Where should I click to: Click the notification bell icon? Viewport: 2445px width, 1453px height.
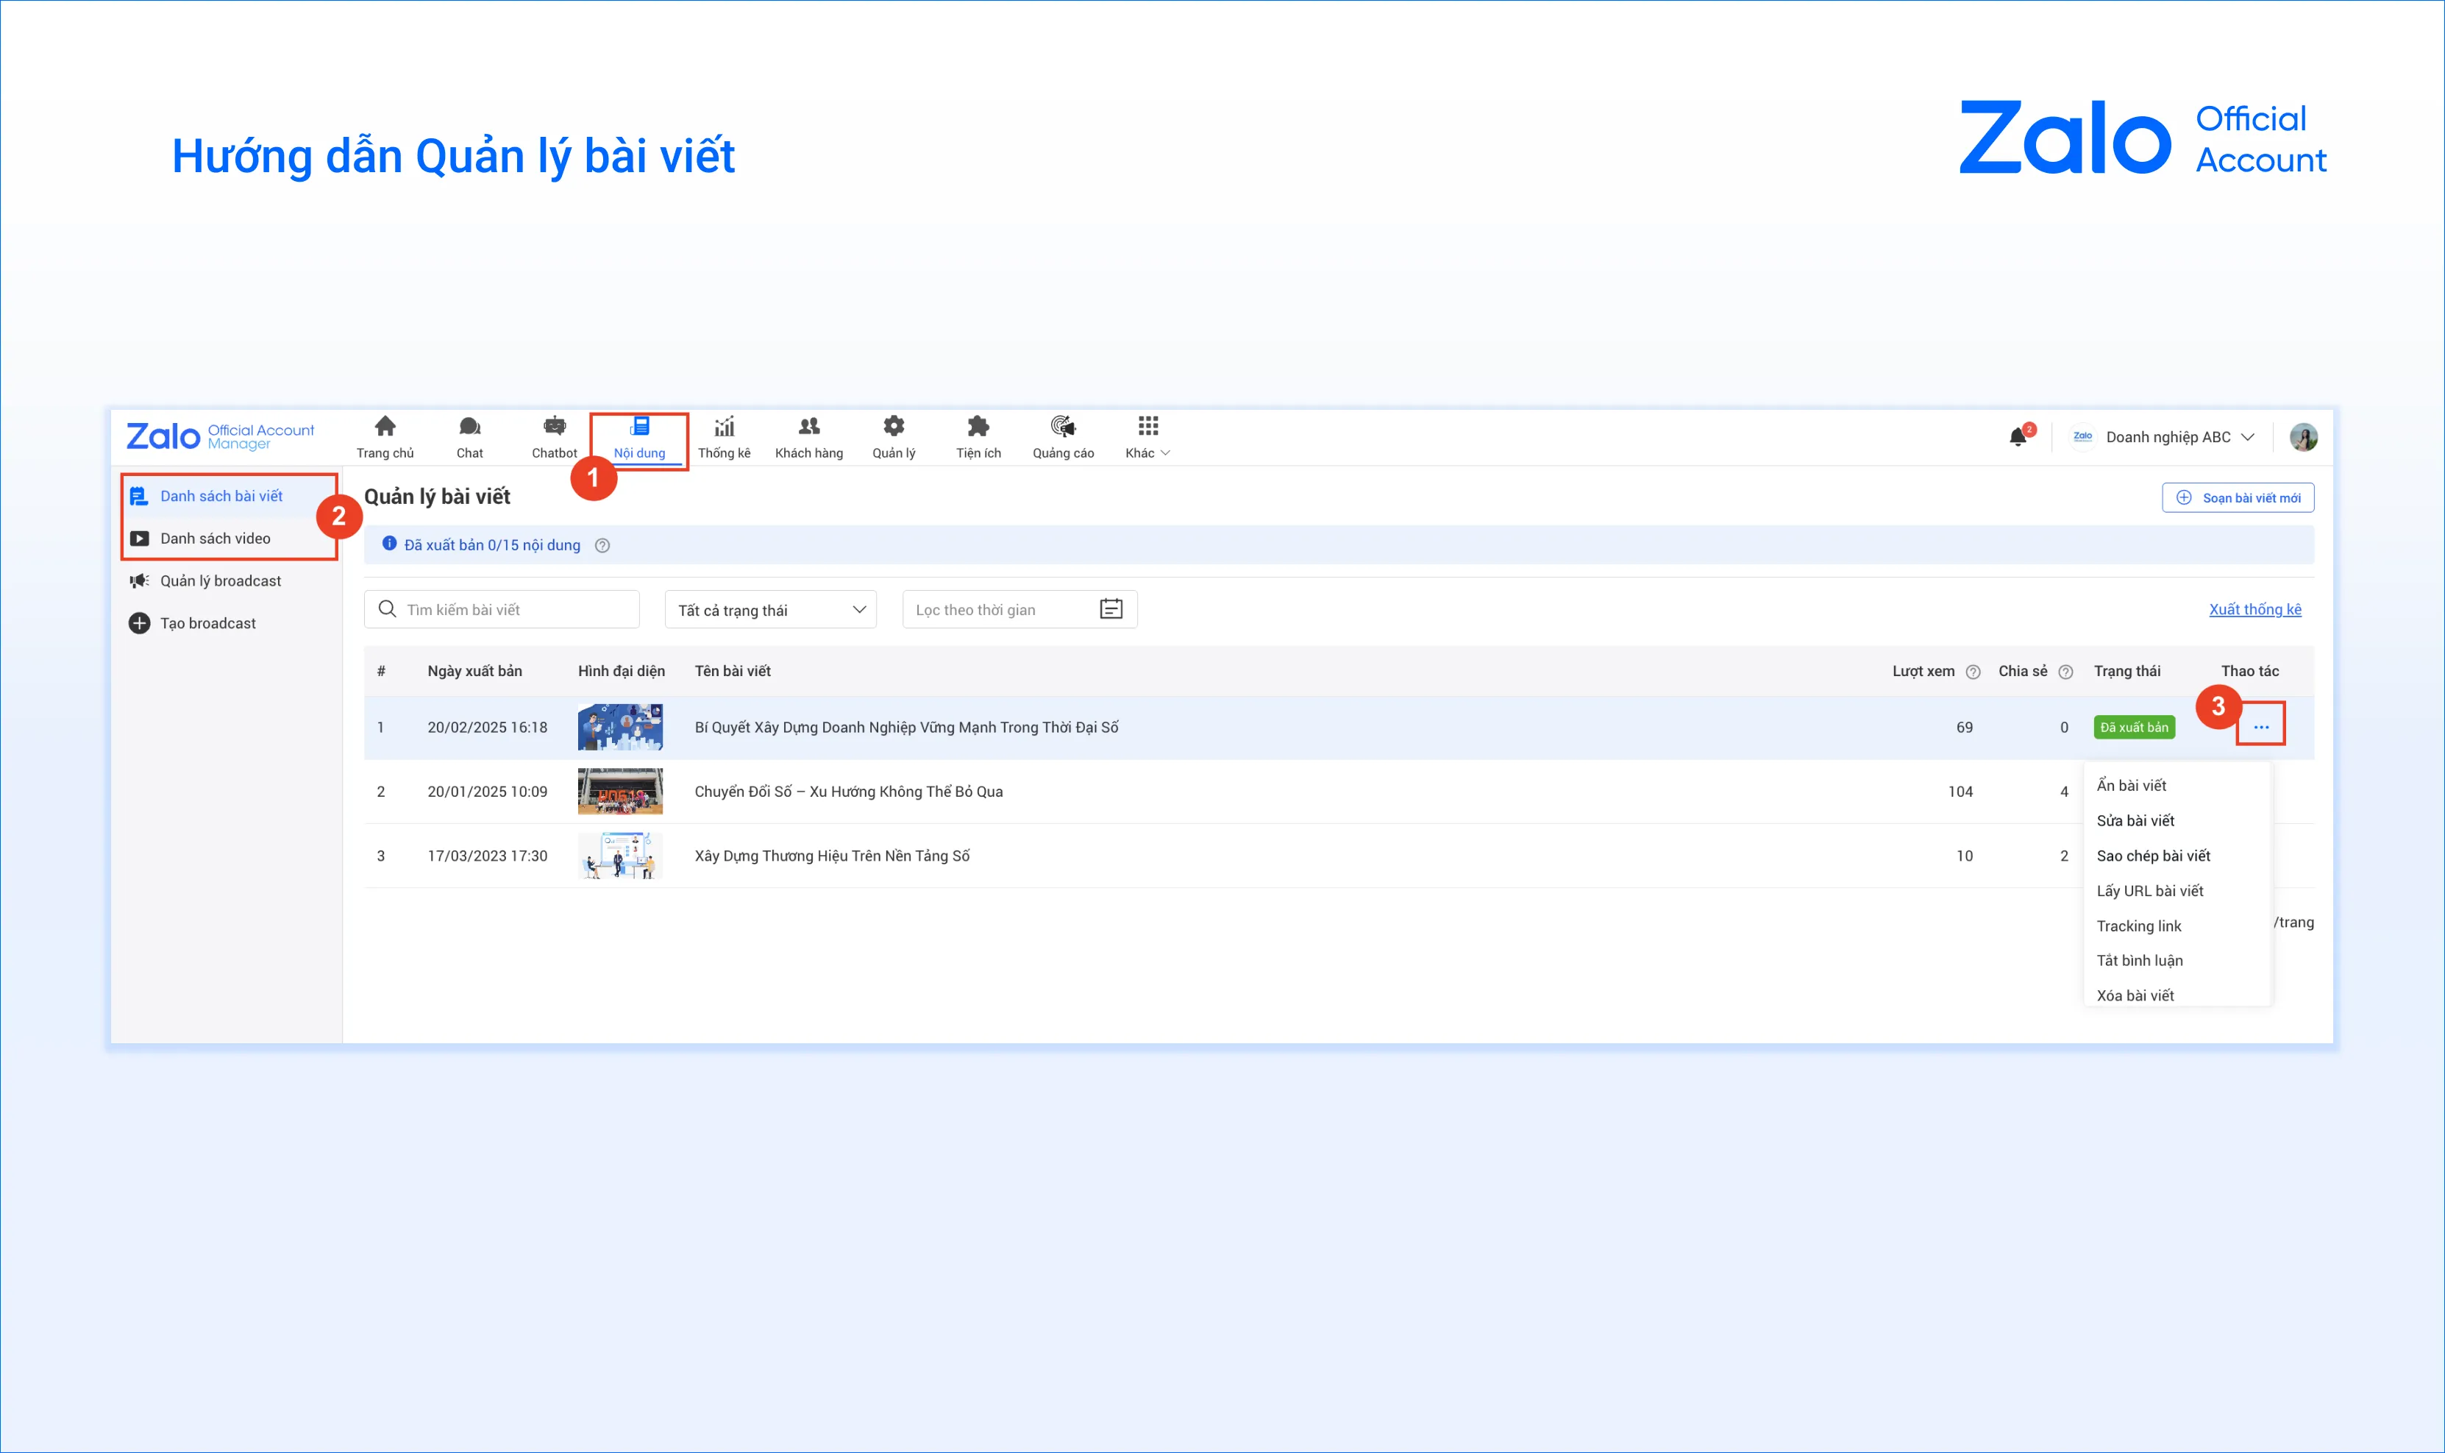pyautogui.click(x=2017, y=437)
